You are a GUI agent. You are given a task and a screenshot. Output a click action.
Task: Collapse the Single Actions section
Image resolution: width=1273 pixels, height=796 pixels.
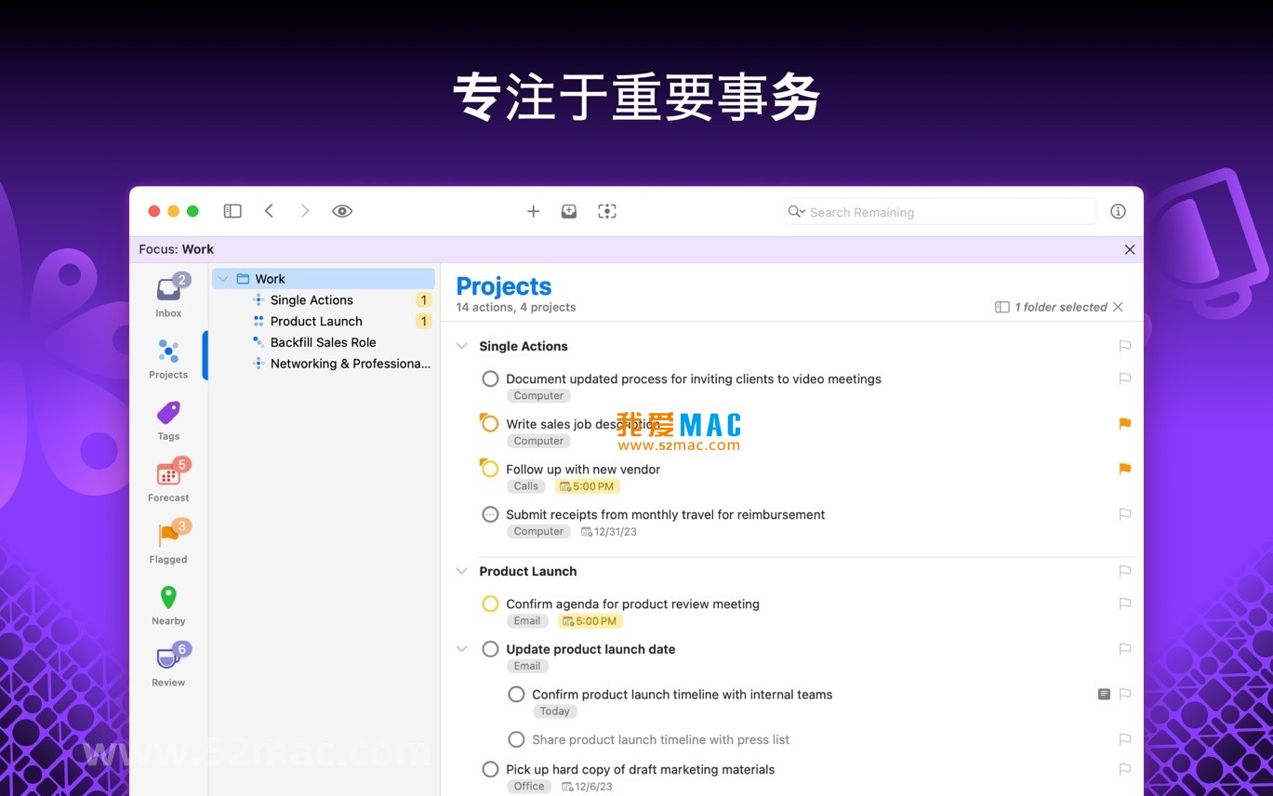[462, 346]
